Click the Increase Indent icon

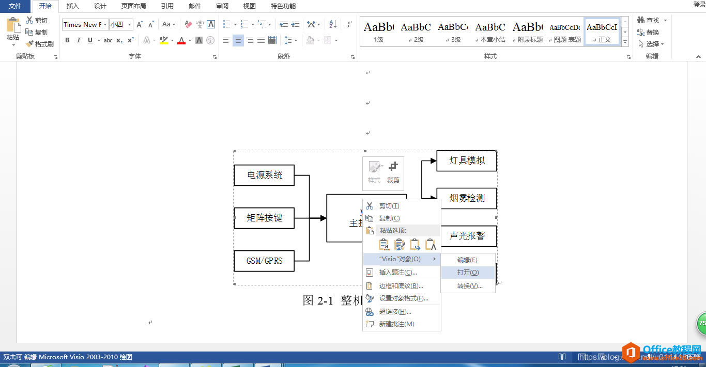[295, 24]
